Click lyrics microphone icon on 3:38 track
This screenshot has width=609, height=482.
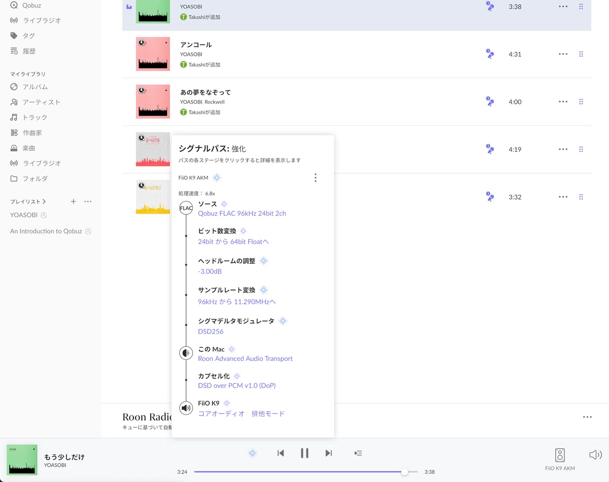pos(490,6)
